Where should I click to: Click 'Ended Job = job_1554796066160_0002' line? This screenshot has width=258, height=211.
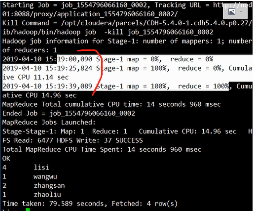click(x=69, y=114)
